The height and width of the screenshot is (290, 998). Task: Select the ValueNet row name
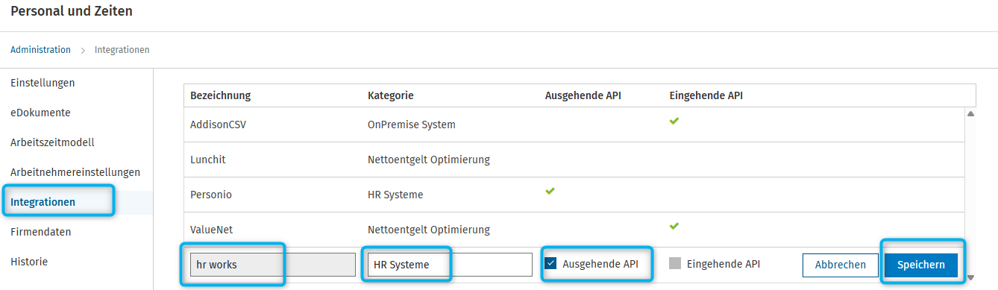tap(212, 230)
